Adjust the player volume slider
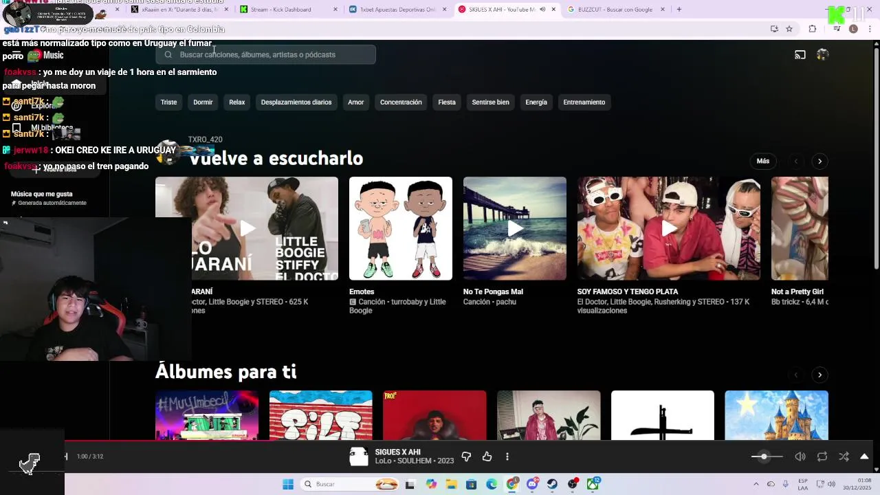Screen dimensions: 880x495 [x=767, y=456]
